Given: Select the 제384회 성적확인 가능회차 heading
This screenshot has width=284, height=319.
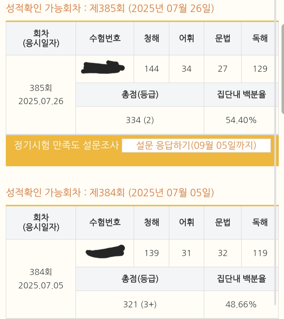Looking at the screenshot, I should coord(110,193).
